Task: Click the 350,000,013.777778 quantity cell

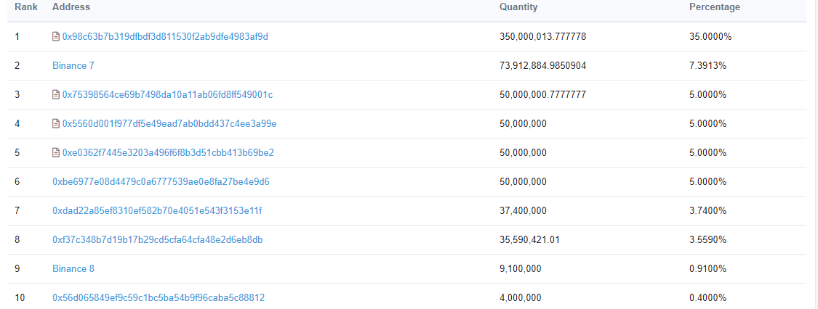Action: 543,36
